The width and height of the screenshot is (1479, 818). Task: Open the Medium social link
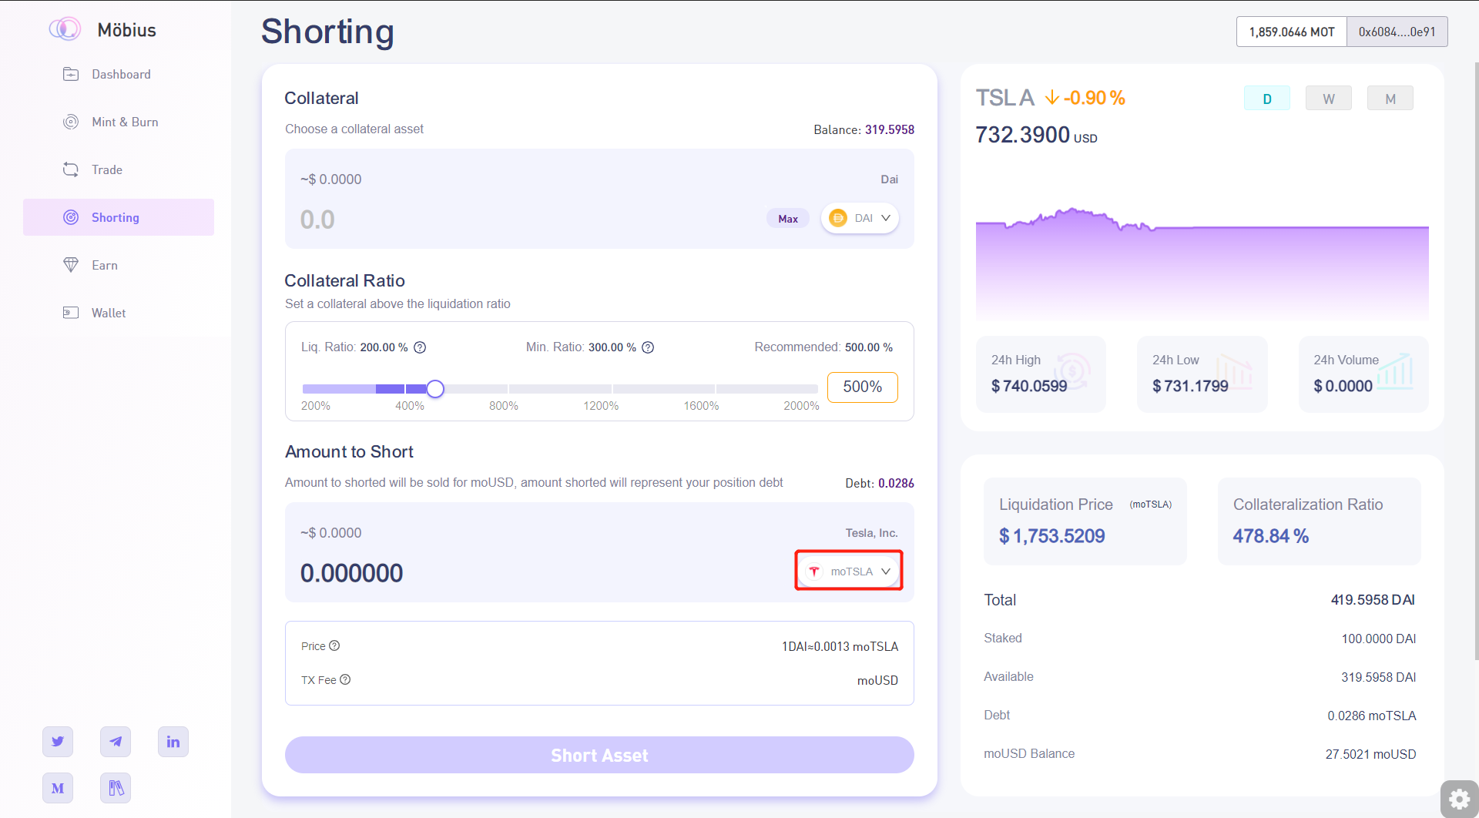[x=58, y=788]
